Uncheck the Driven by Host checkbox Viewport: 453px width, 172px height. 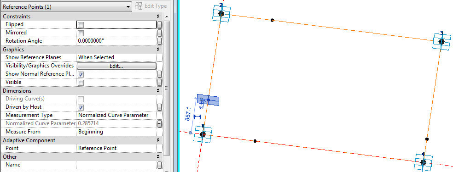click(x=81, y=107)
